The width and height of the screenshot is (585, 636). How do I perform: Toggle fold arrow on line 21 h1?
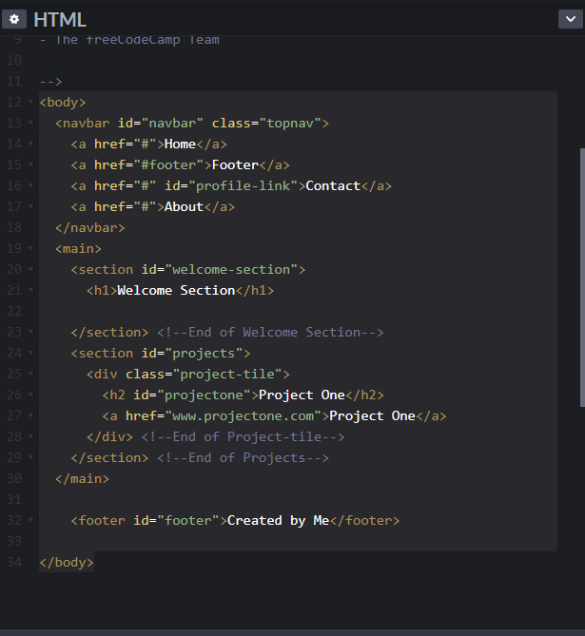30,290
